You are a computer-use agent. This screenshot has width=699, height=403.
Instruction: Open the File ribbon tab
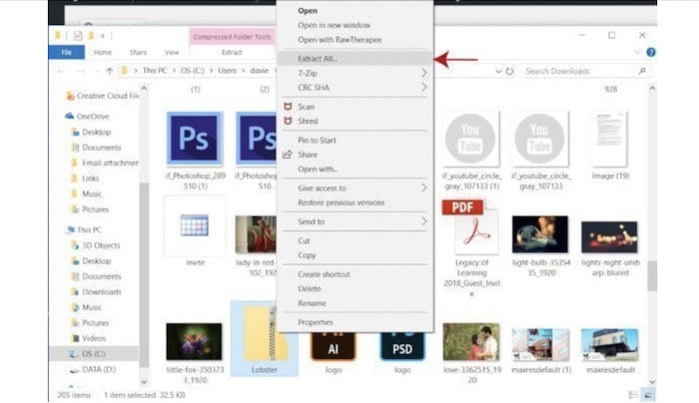coord(67,53)
